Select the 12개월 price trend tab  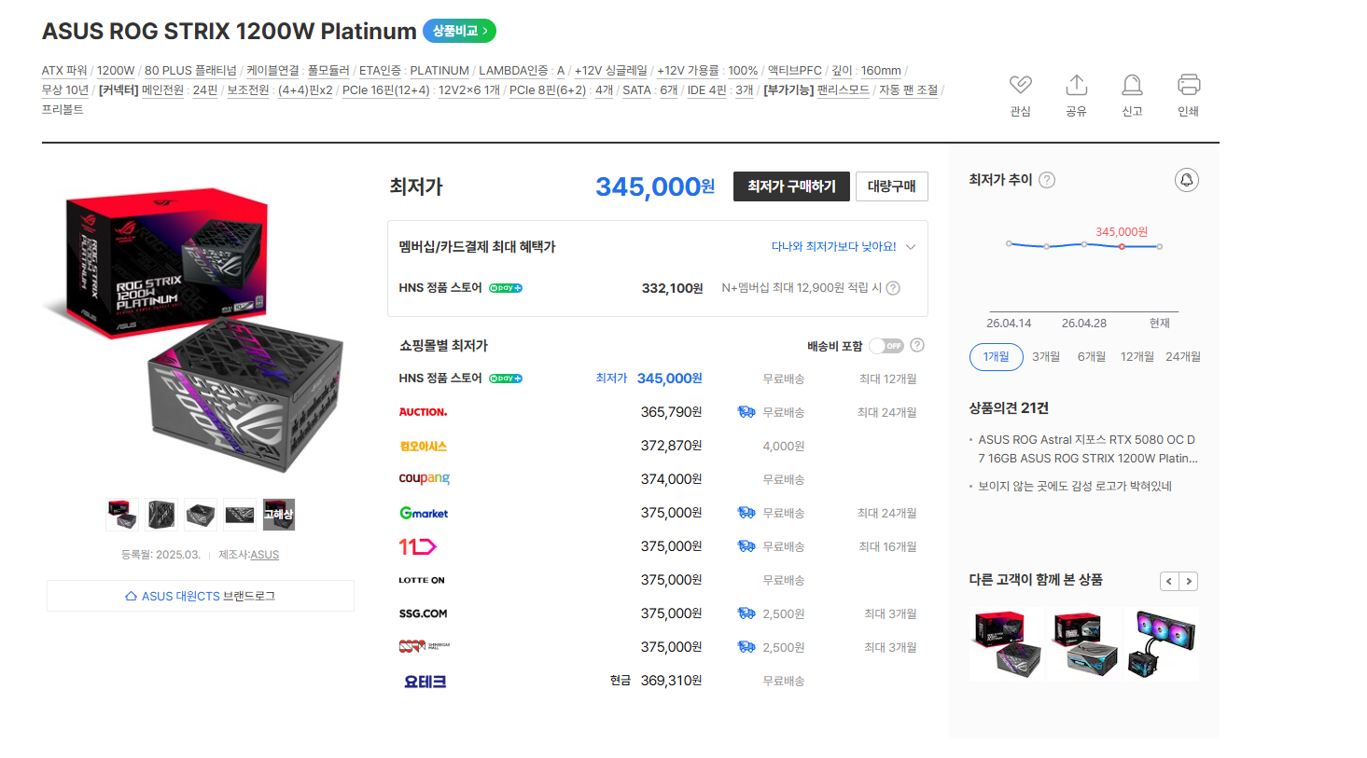[1137, 357]
